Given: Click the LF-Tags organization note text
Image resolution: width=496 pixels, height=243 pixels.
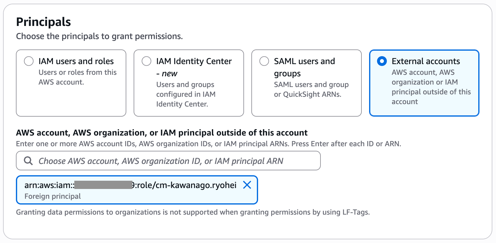Looking at the screenshot, I should [x=193, y=212].
